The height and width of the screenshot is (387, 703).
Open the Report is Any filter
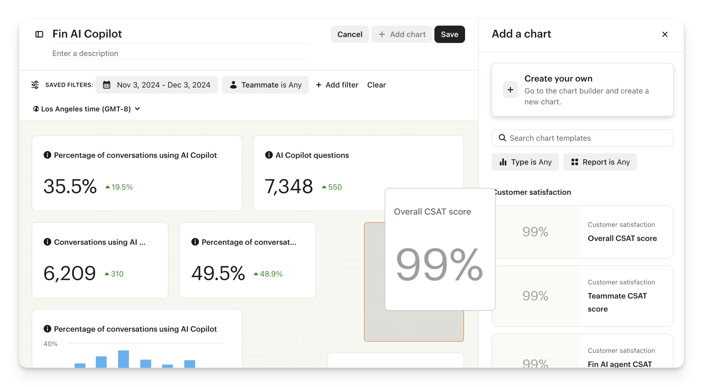pos(600,162)
